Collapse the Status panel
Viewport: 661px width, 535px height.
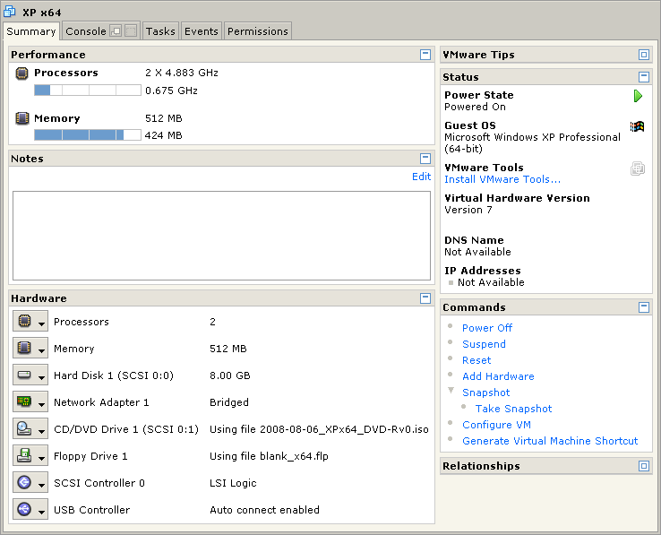(644, 77)
